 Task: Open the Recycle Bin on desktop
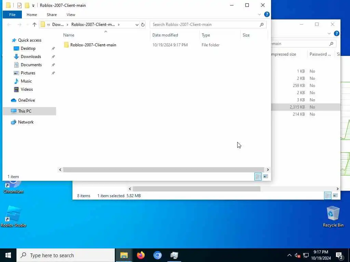333,217
